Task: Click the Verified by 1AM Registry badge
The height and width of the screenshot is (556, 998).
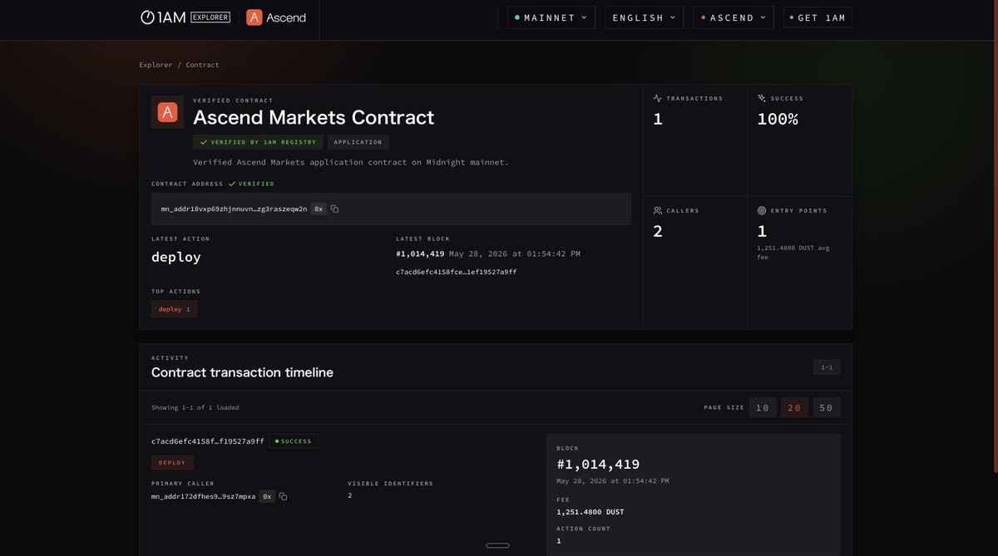Action: (257, 142)
